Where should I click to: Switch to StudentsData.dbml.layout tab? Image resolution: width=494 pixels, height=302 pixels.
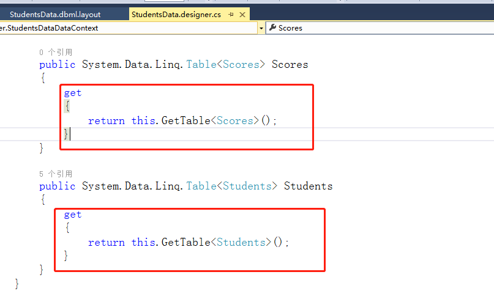(55, 15)
